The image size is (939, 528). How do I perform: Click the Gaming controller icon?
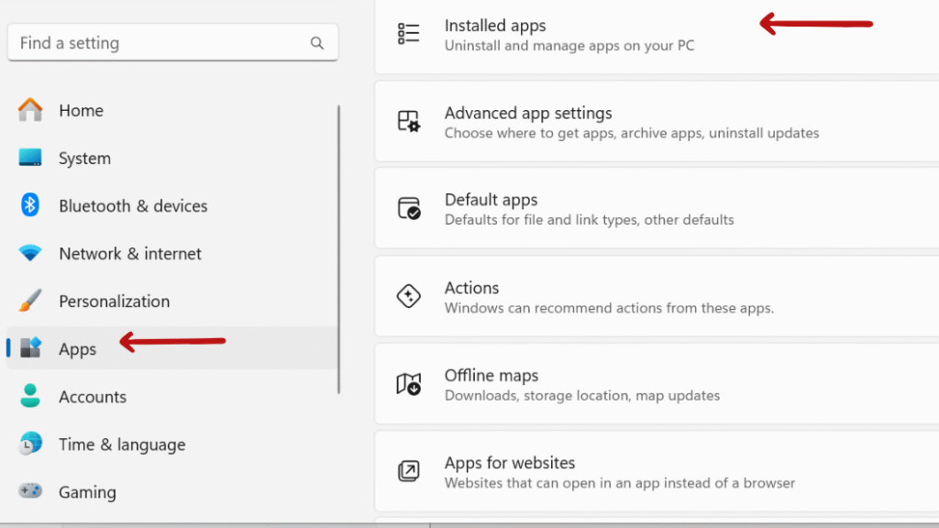coord(30,491)
